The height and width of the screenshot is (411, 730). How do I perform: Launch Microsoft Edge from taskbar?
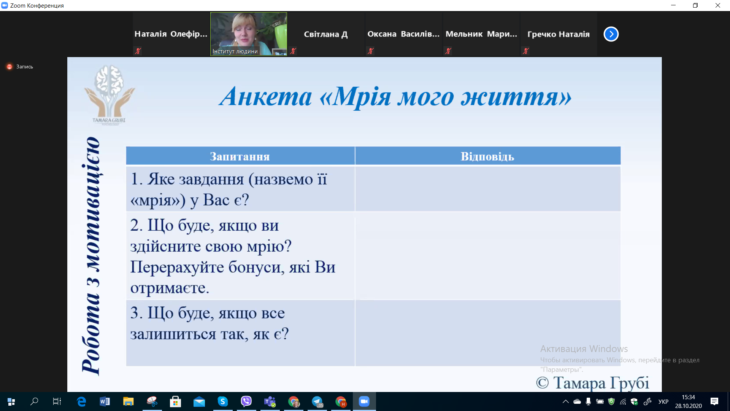pyautogui.click(x=81, y=401)
